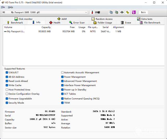Click the 87 MB/s average speed value
Viewport: 167px width, 139px height.
click(110, 123)
